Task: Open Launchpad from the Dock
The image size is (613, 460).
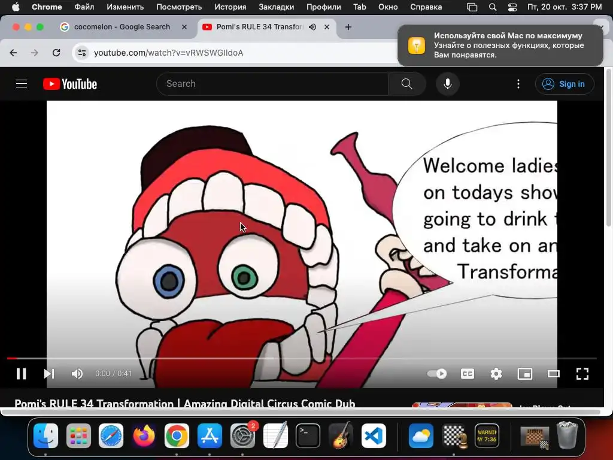Action: coord(78,435)
